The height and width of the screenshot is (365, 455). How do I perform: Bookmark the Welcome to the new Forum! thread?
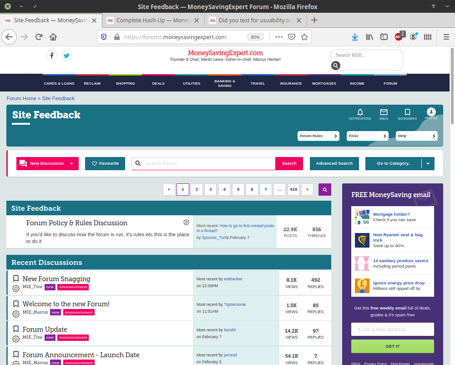coord(16,304)
